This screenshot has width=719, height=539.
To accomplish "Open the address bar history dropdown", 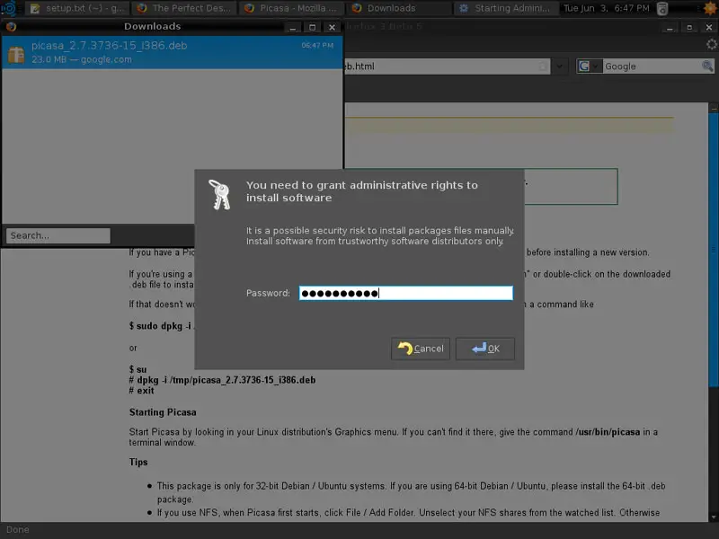I will pos(559,66).
